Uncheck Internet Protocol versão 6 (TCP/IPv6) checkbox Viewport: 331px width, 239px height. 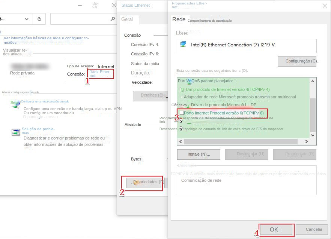(182, 113)
